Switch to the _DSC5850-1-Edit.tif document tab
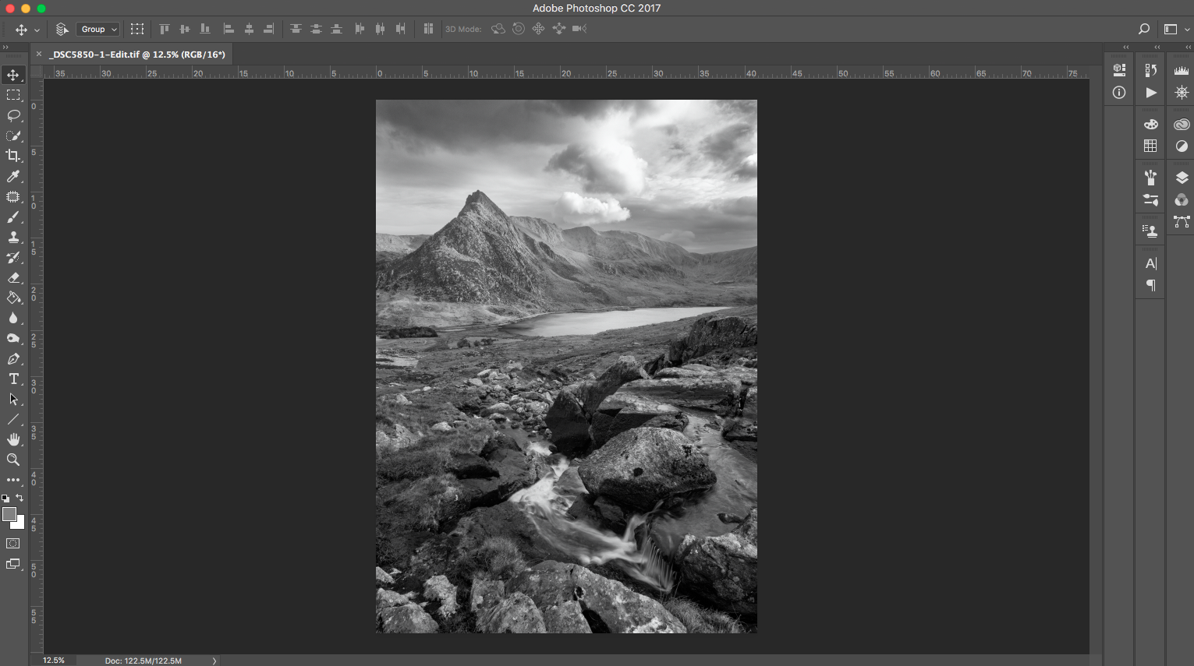The width and height of the screenshot is (1194, 666). (137, 55)
